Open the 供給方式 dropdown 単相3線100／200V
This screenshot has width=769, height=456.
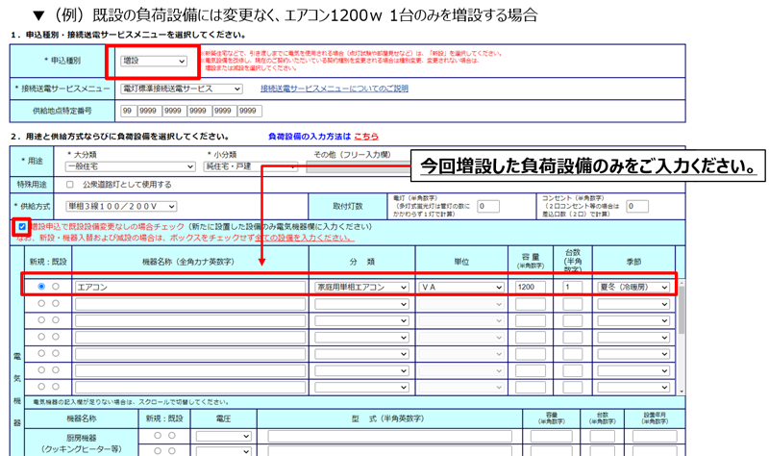(x=121, y=207)
